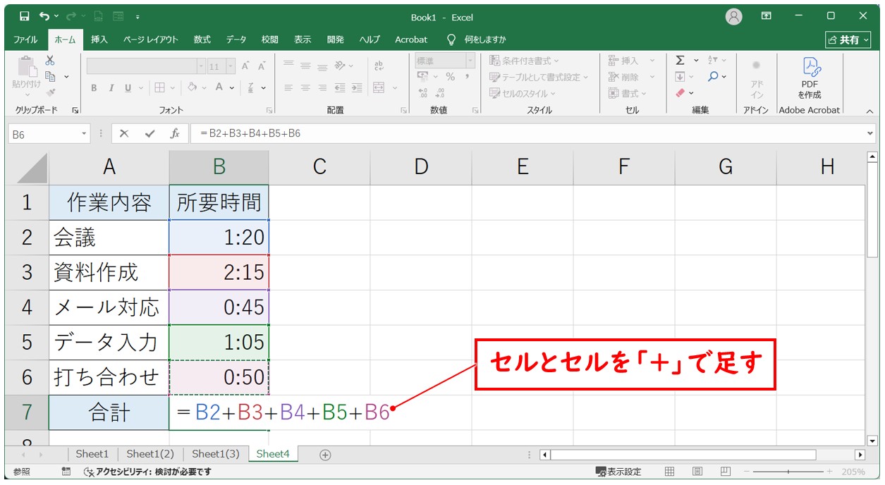Toggle right text alignment

click(x=322, y=88)
